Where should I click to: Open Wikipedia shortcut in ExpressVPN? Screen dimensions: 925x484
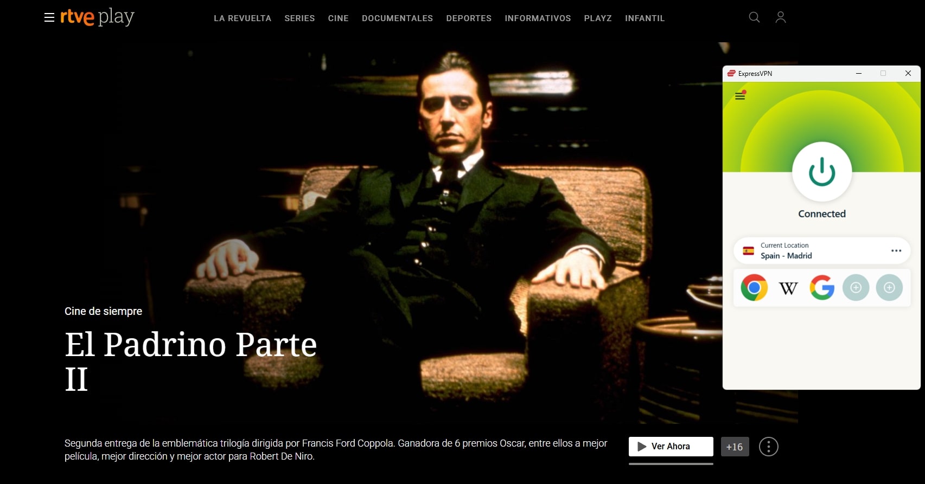788,288
